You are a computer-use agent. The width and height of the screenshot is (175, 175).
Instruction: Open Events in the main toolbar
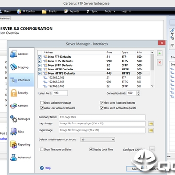49,11
